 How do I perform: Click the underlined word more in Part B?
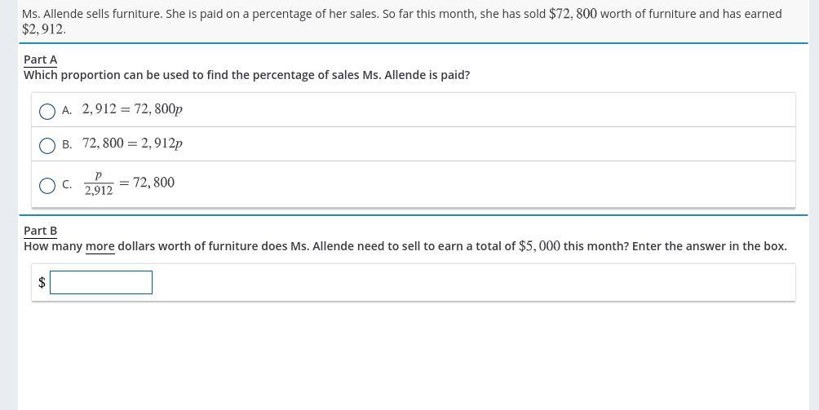[100, 246]
